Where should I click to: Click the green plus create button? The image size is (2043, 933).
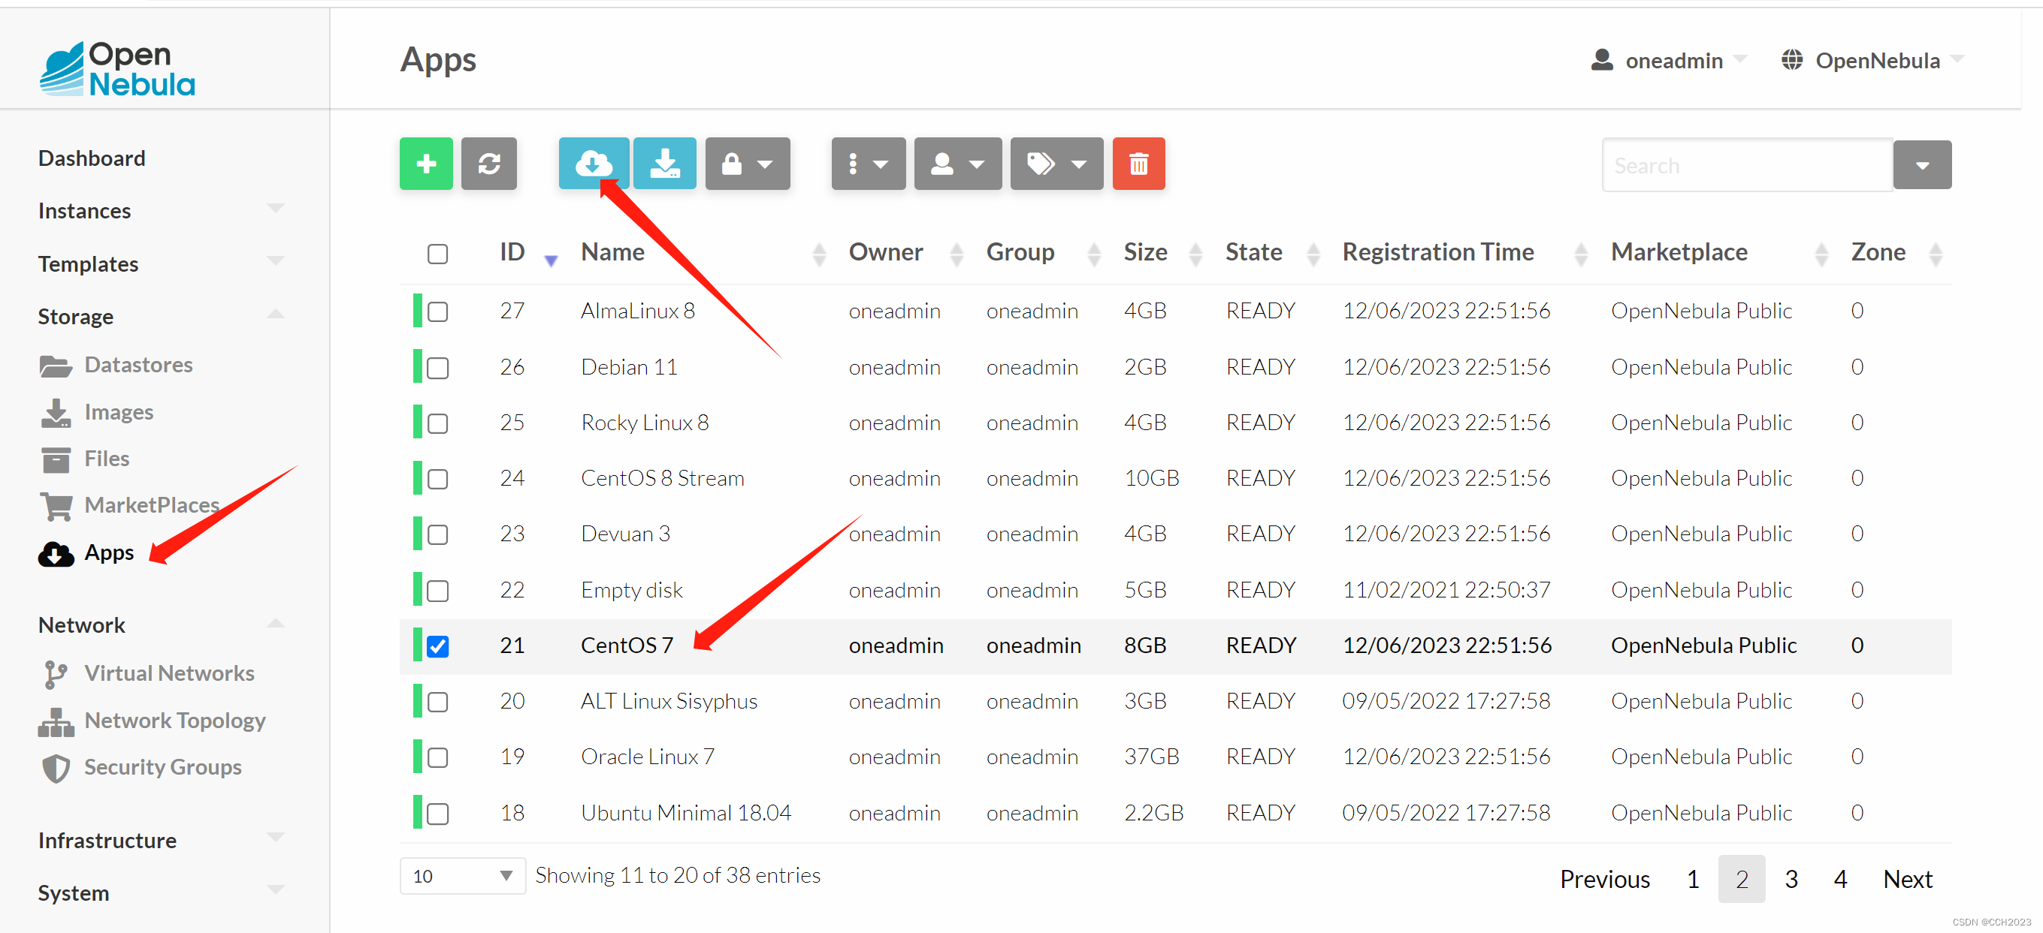(x=426, y=164)
